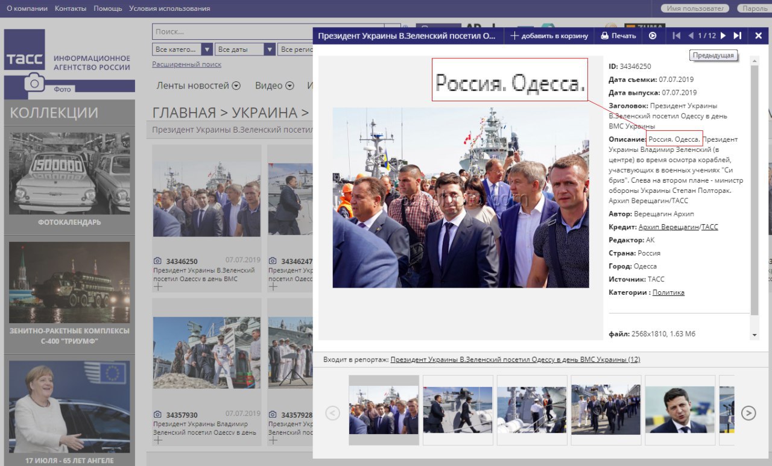Screen dimensions: 772x466
Task: Open the S-400 'Триумф' collection thumbnail
Action: click(69, 282)
